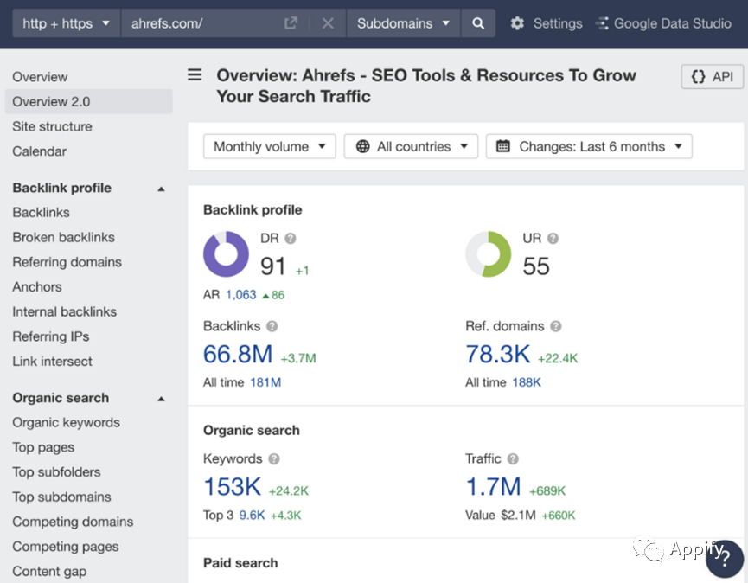This screenshot has width=748, height=583.
Task: Click the Ref. domains change +22.4K
Action: (x=558, y=358)
